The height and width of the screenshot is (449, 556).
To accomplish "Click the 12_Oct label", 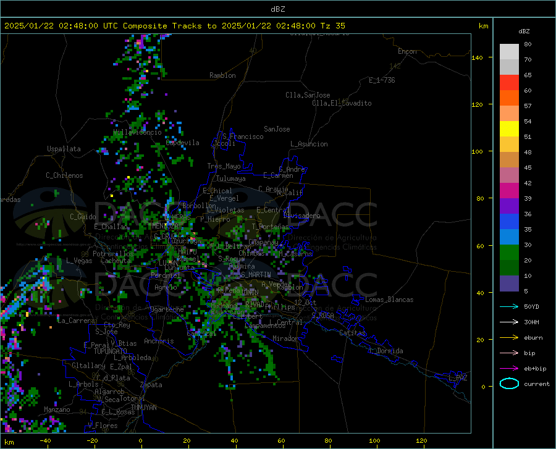I will [305, 302].
